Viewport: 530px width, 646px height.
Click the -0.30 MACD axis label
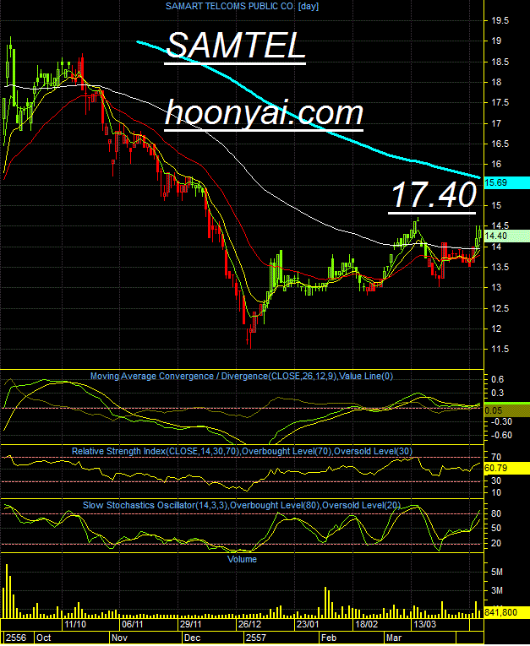click(500, 421)
